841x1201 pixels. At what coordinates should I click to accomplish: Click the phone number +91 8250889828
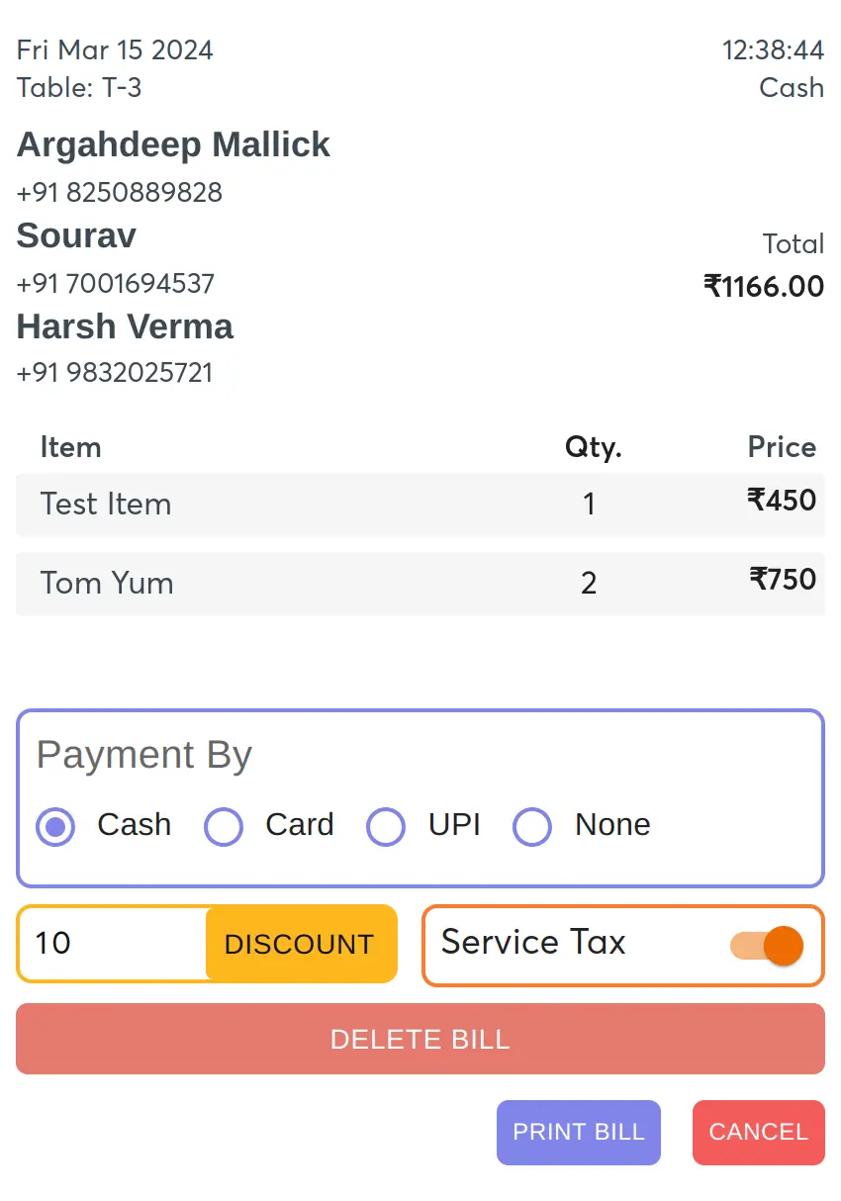119,193
